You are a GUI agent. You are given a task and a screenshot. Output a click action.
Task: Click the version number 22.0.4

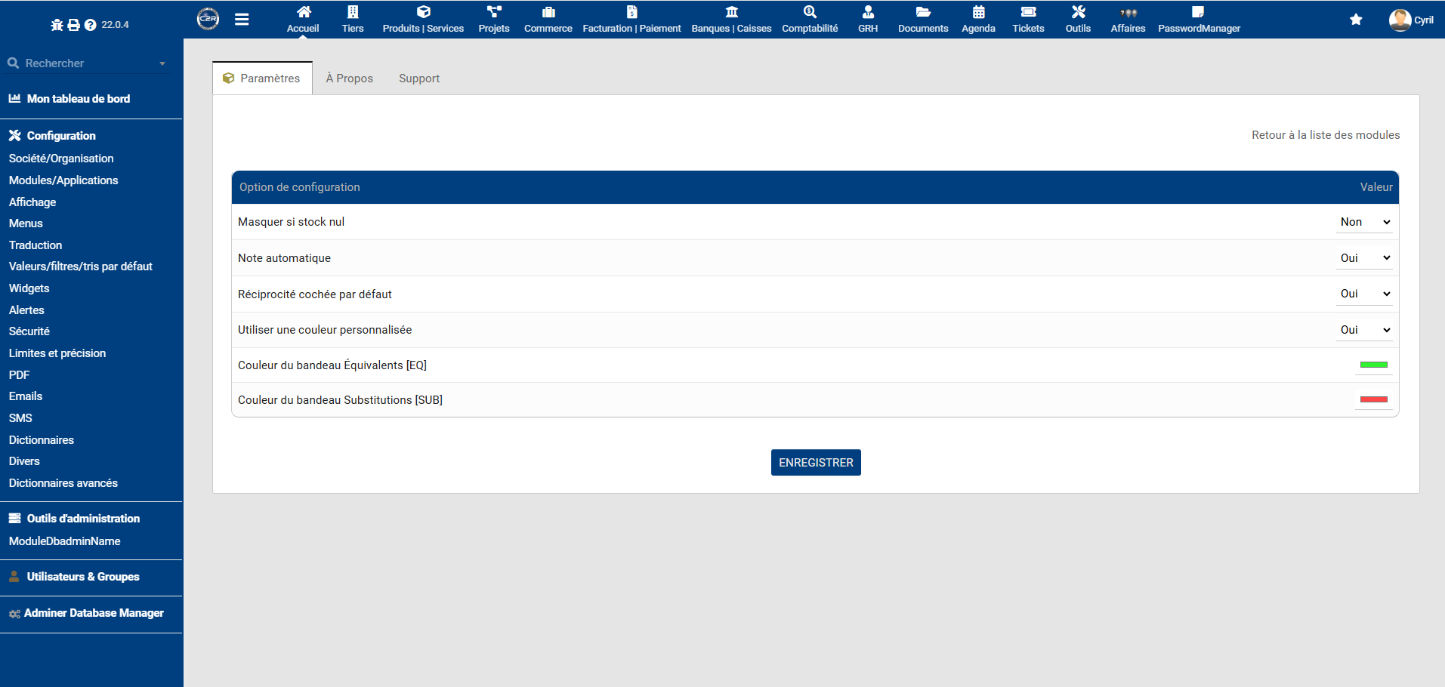coord(115,25)
